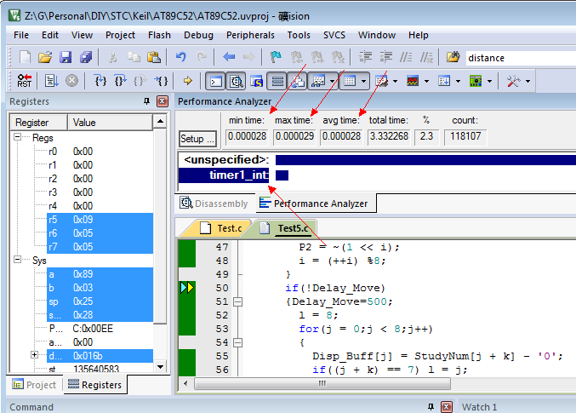Click the Find in Files icon

click(453, 57)
